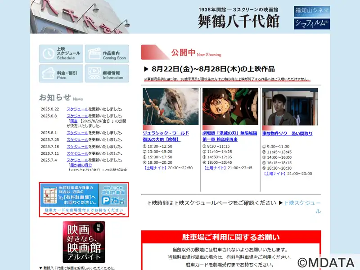Click the 【土曜ナイト】20:30~22:50 showtime

(168, 168)
